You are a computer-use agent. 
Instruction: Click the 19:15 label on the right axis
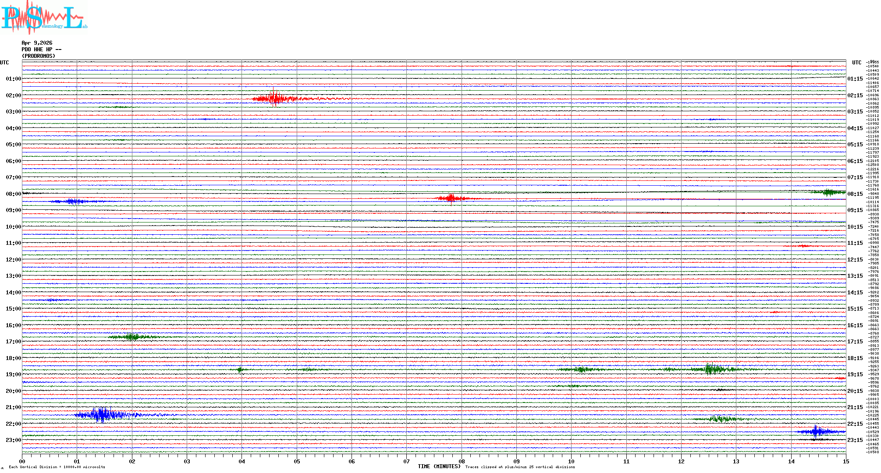pos(855,374)
